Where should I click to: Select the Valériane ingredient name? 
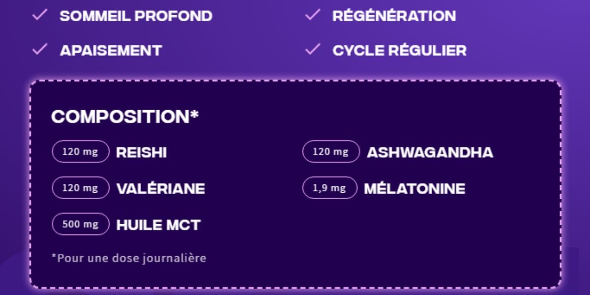[161, 189]
